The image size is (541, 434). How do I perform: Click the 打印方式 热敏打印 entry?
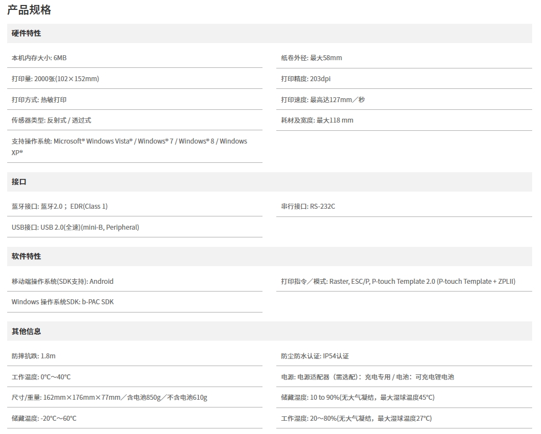point(39,100)
